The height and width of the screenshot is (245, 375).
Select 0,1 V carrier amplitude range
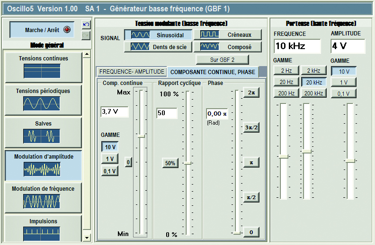344,93
